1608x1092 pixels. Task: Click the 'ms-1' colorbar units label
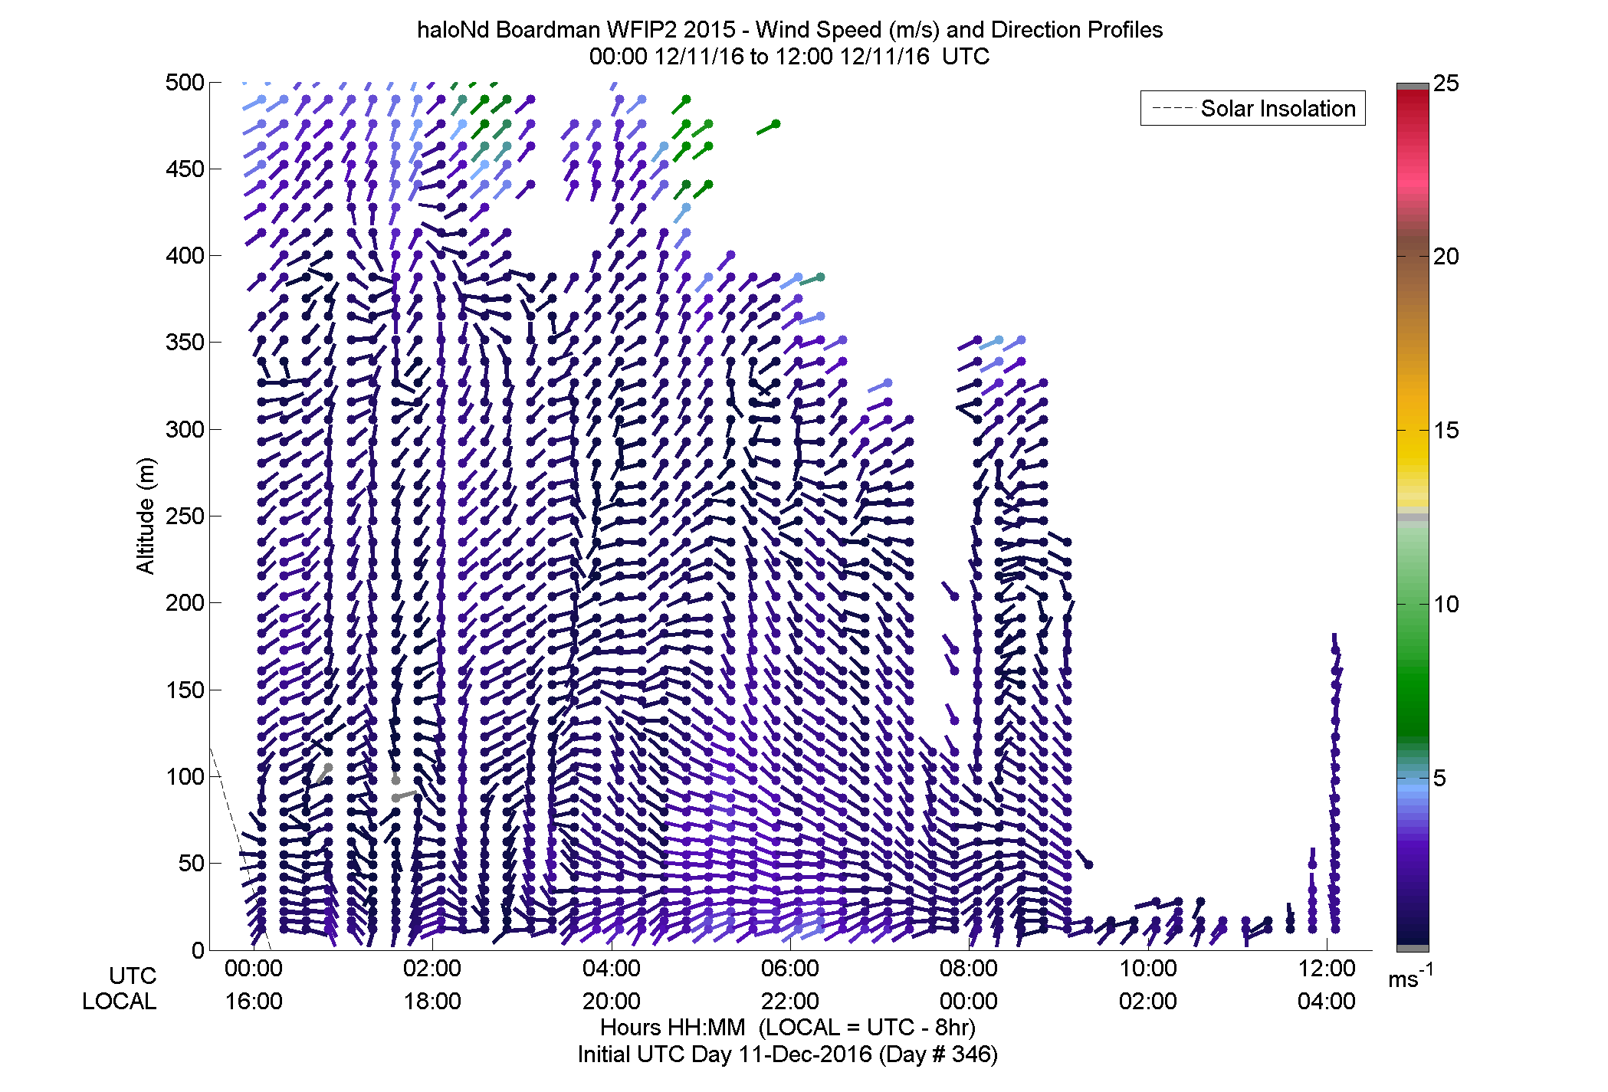click(1411, 977)
